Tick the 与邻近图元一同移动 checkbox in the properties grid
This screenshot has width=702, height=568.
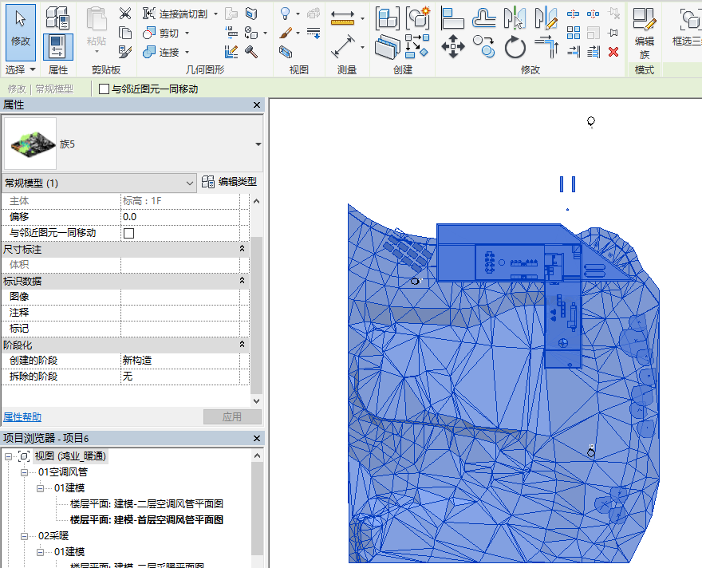click(x=129, y=233)
